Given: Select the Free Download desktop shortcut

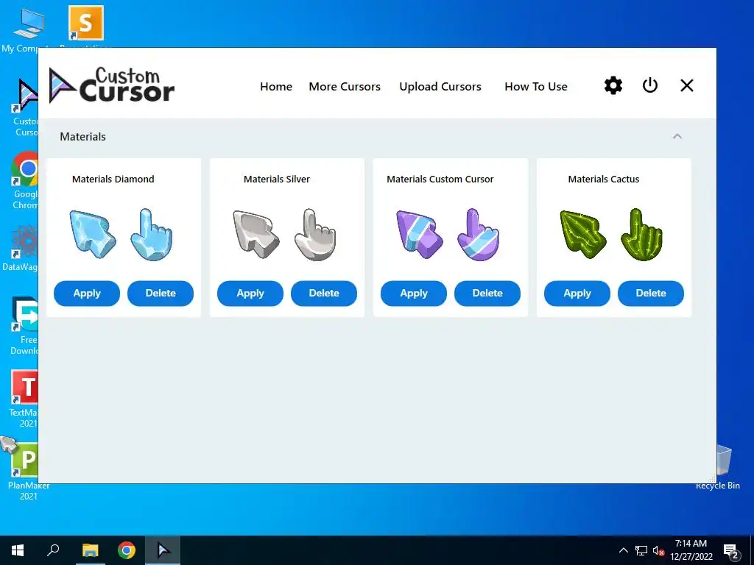Looking at the screenshot, I should pos(24,326).
